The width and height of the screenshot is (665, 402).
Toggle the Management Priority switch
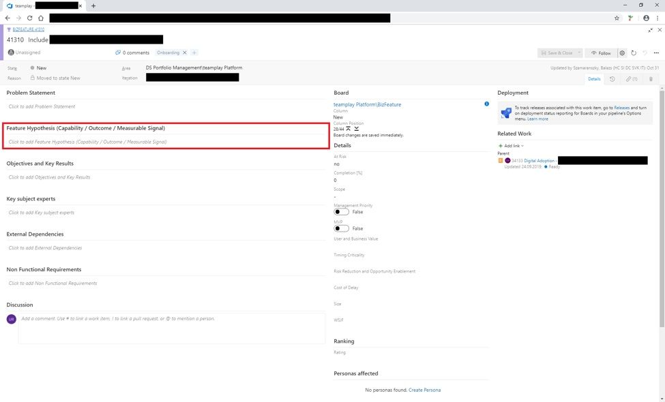point(341,212)
